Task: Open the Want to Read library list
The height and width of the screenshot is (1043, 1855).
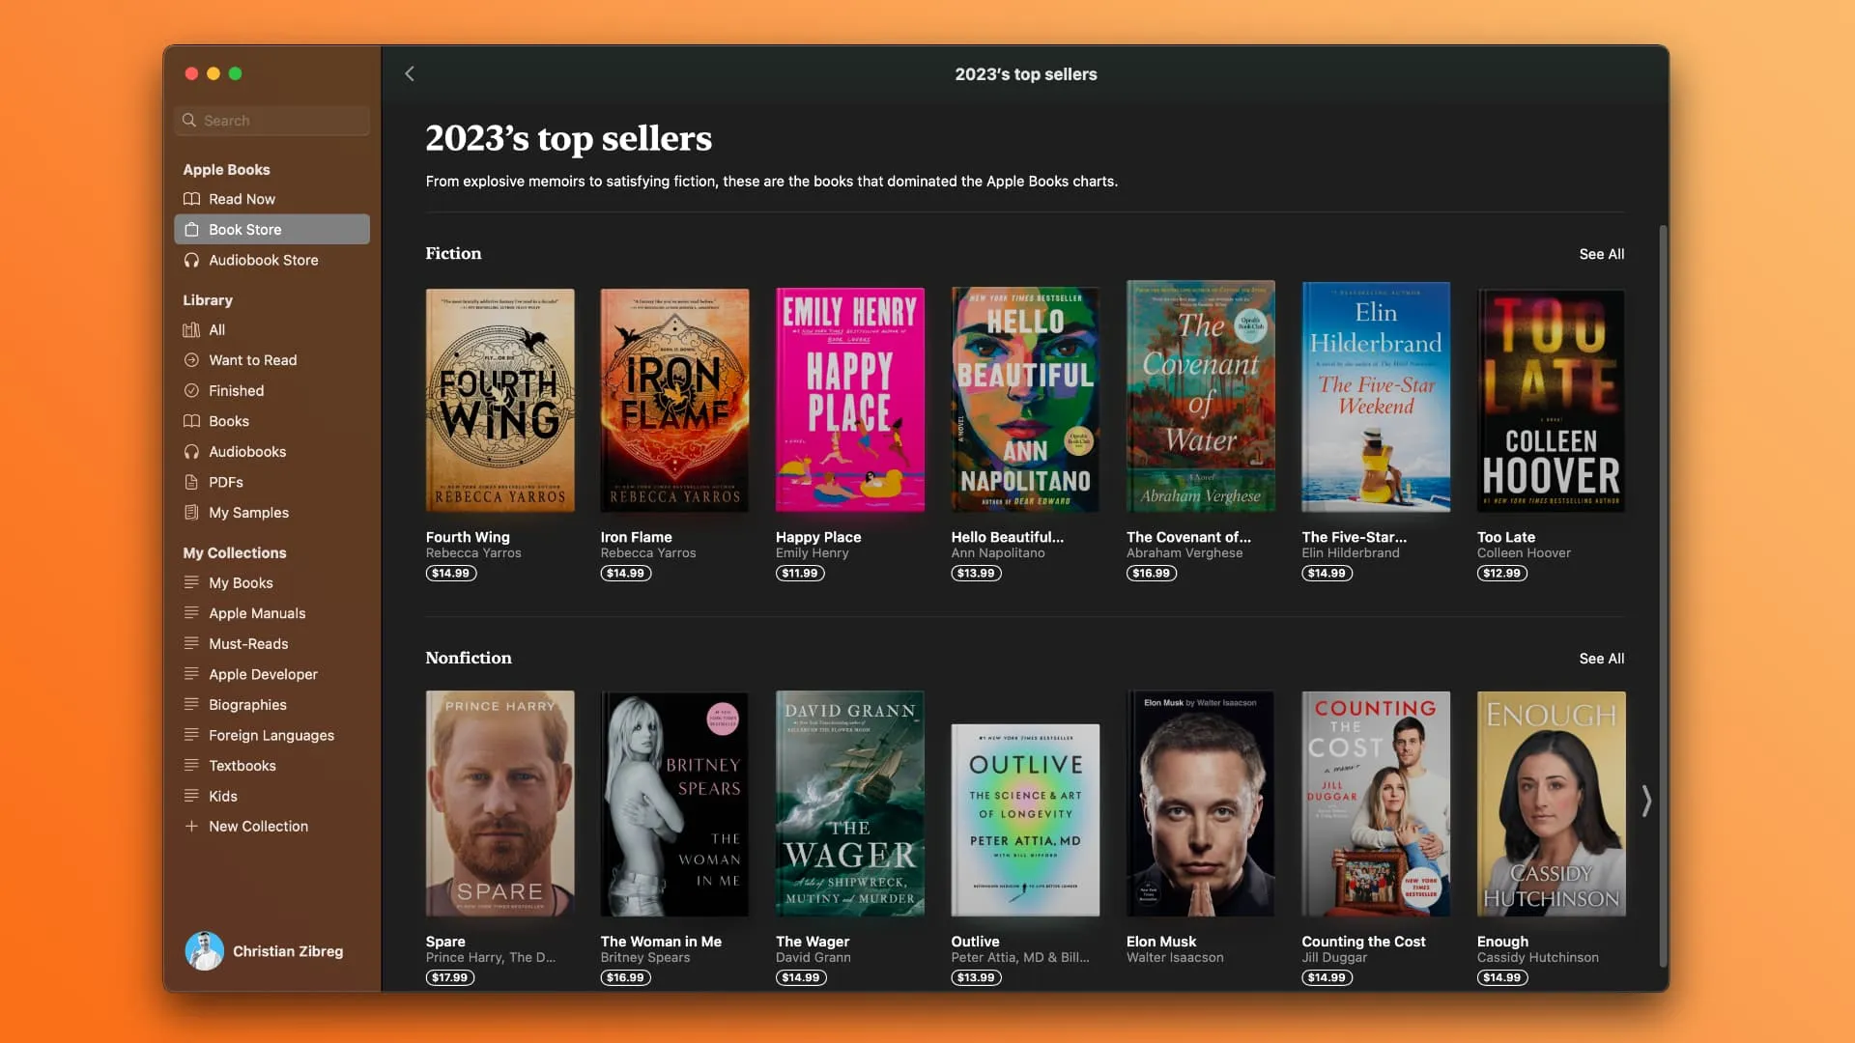Action: tap(271, 360)
